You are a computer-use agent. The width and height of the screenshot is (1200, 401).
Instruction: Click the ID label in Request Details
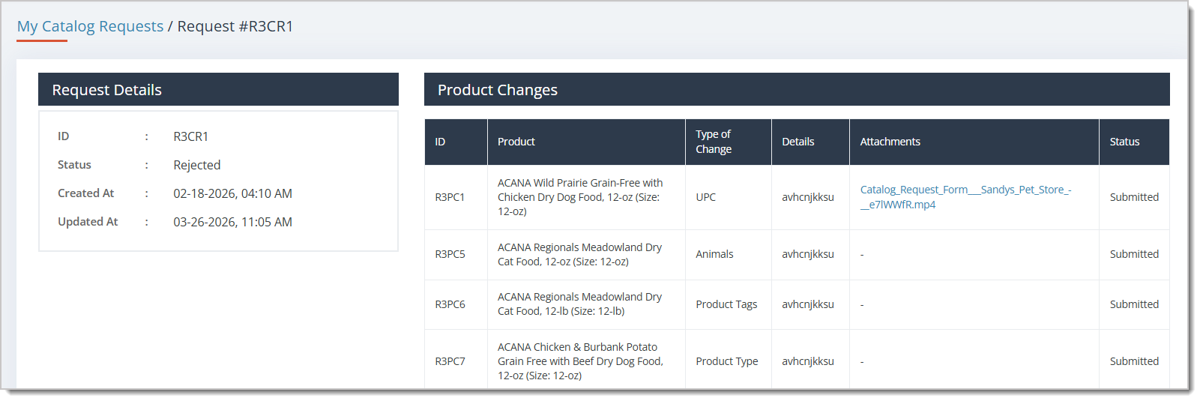click(x=63, y=136)
